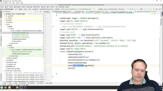Select README.md file
The width and height of the screenshot is (163, 91).
tap(11, 66)
